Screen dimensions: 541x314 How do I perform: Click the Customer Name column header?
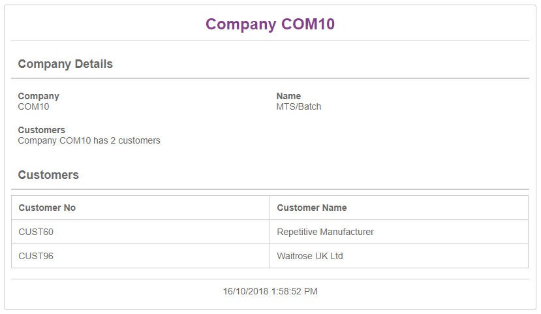[x=312, y=208]
